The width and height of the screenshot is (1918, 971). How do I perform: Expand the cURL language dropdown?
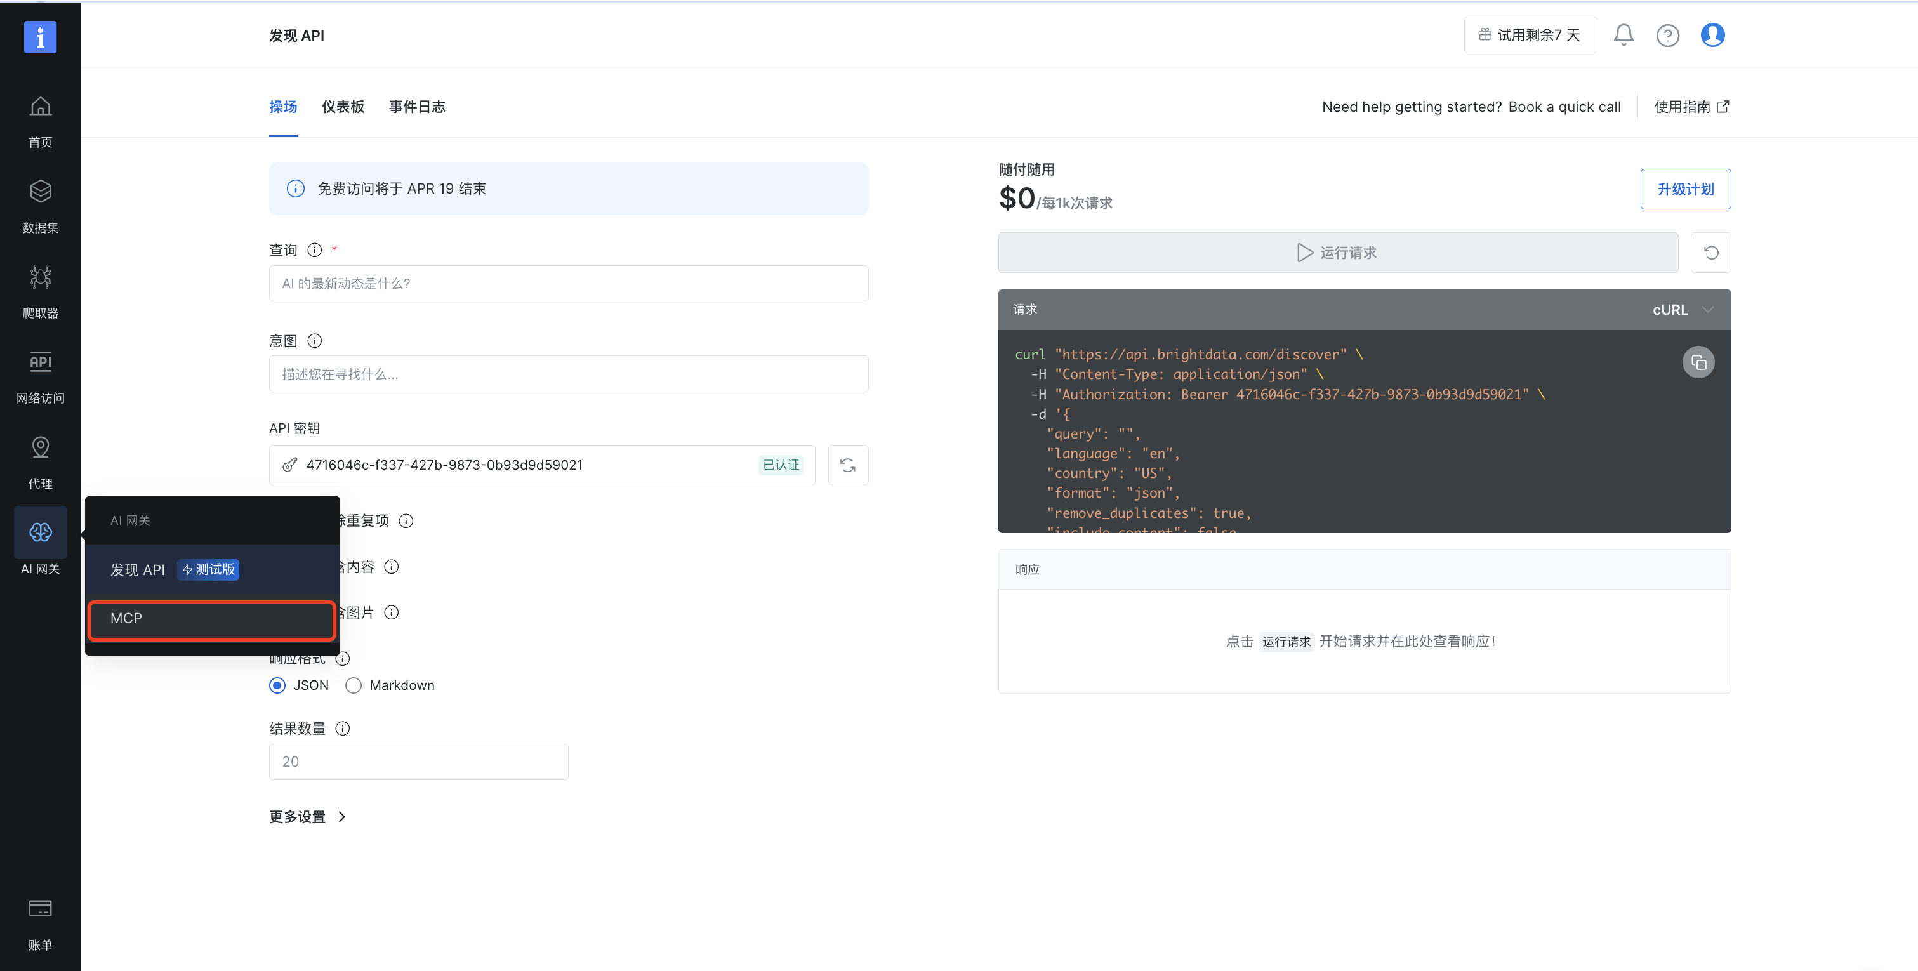coord(1682,310)
